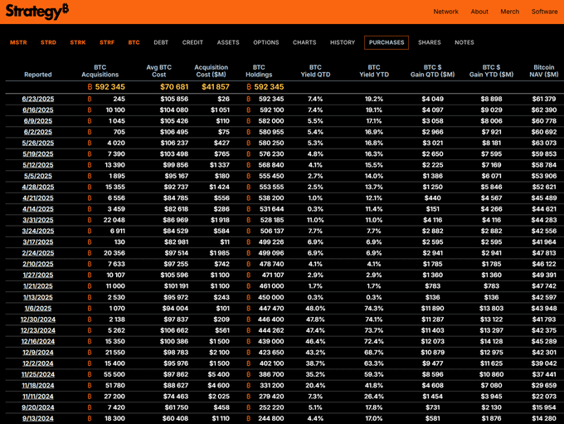Open the Network page link

pos(445,12)
